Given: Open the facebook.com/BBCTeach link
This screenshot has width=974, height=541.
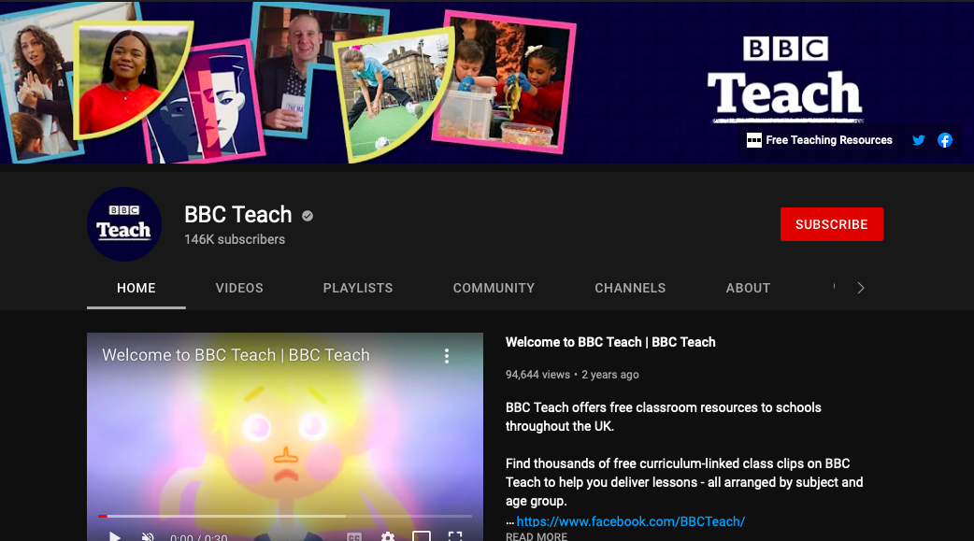Looking at the screenshot, I should click(631, 521).
